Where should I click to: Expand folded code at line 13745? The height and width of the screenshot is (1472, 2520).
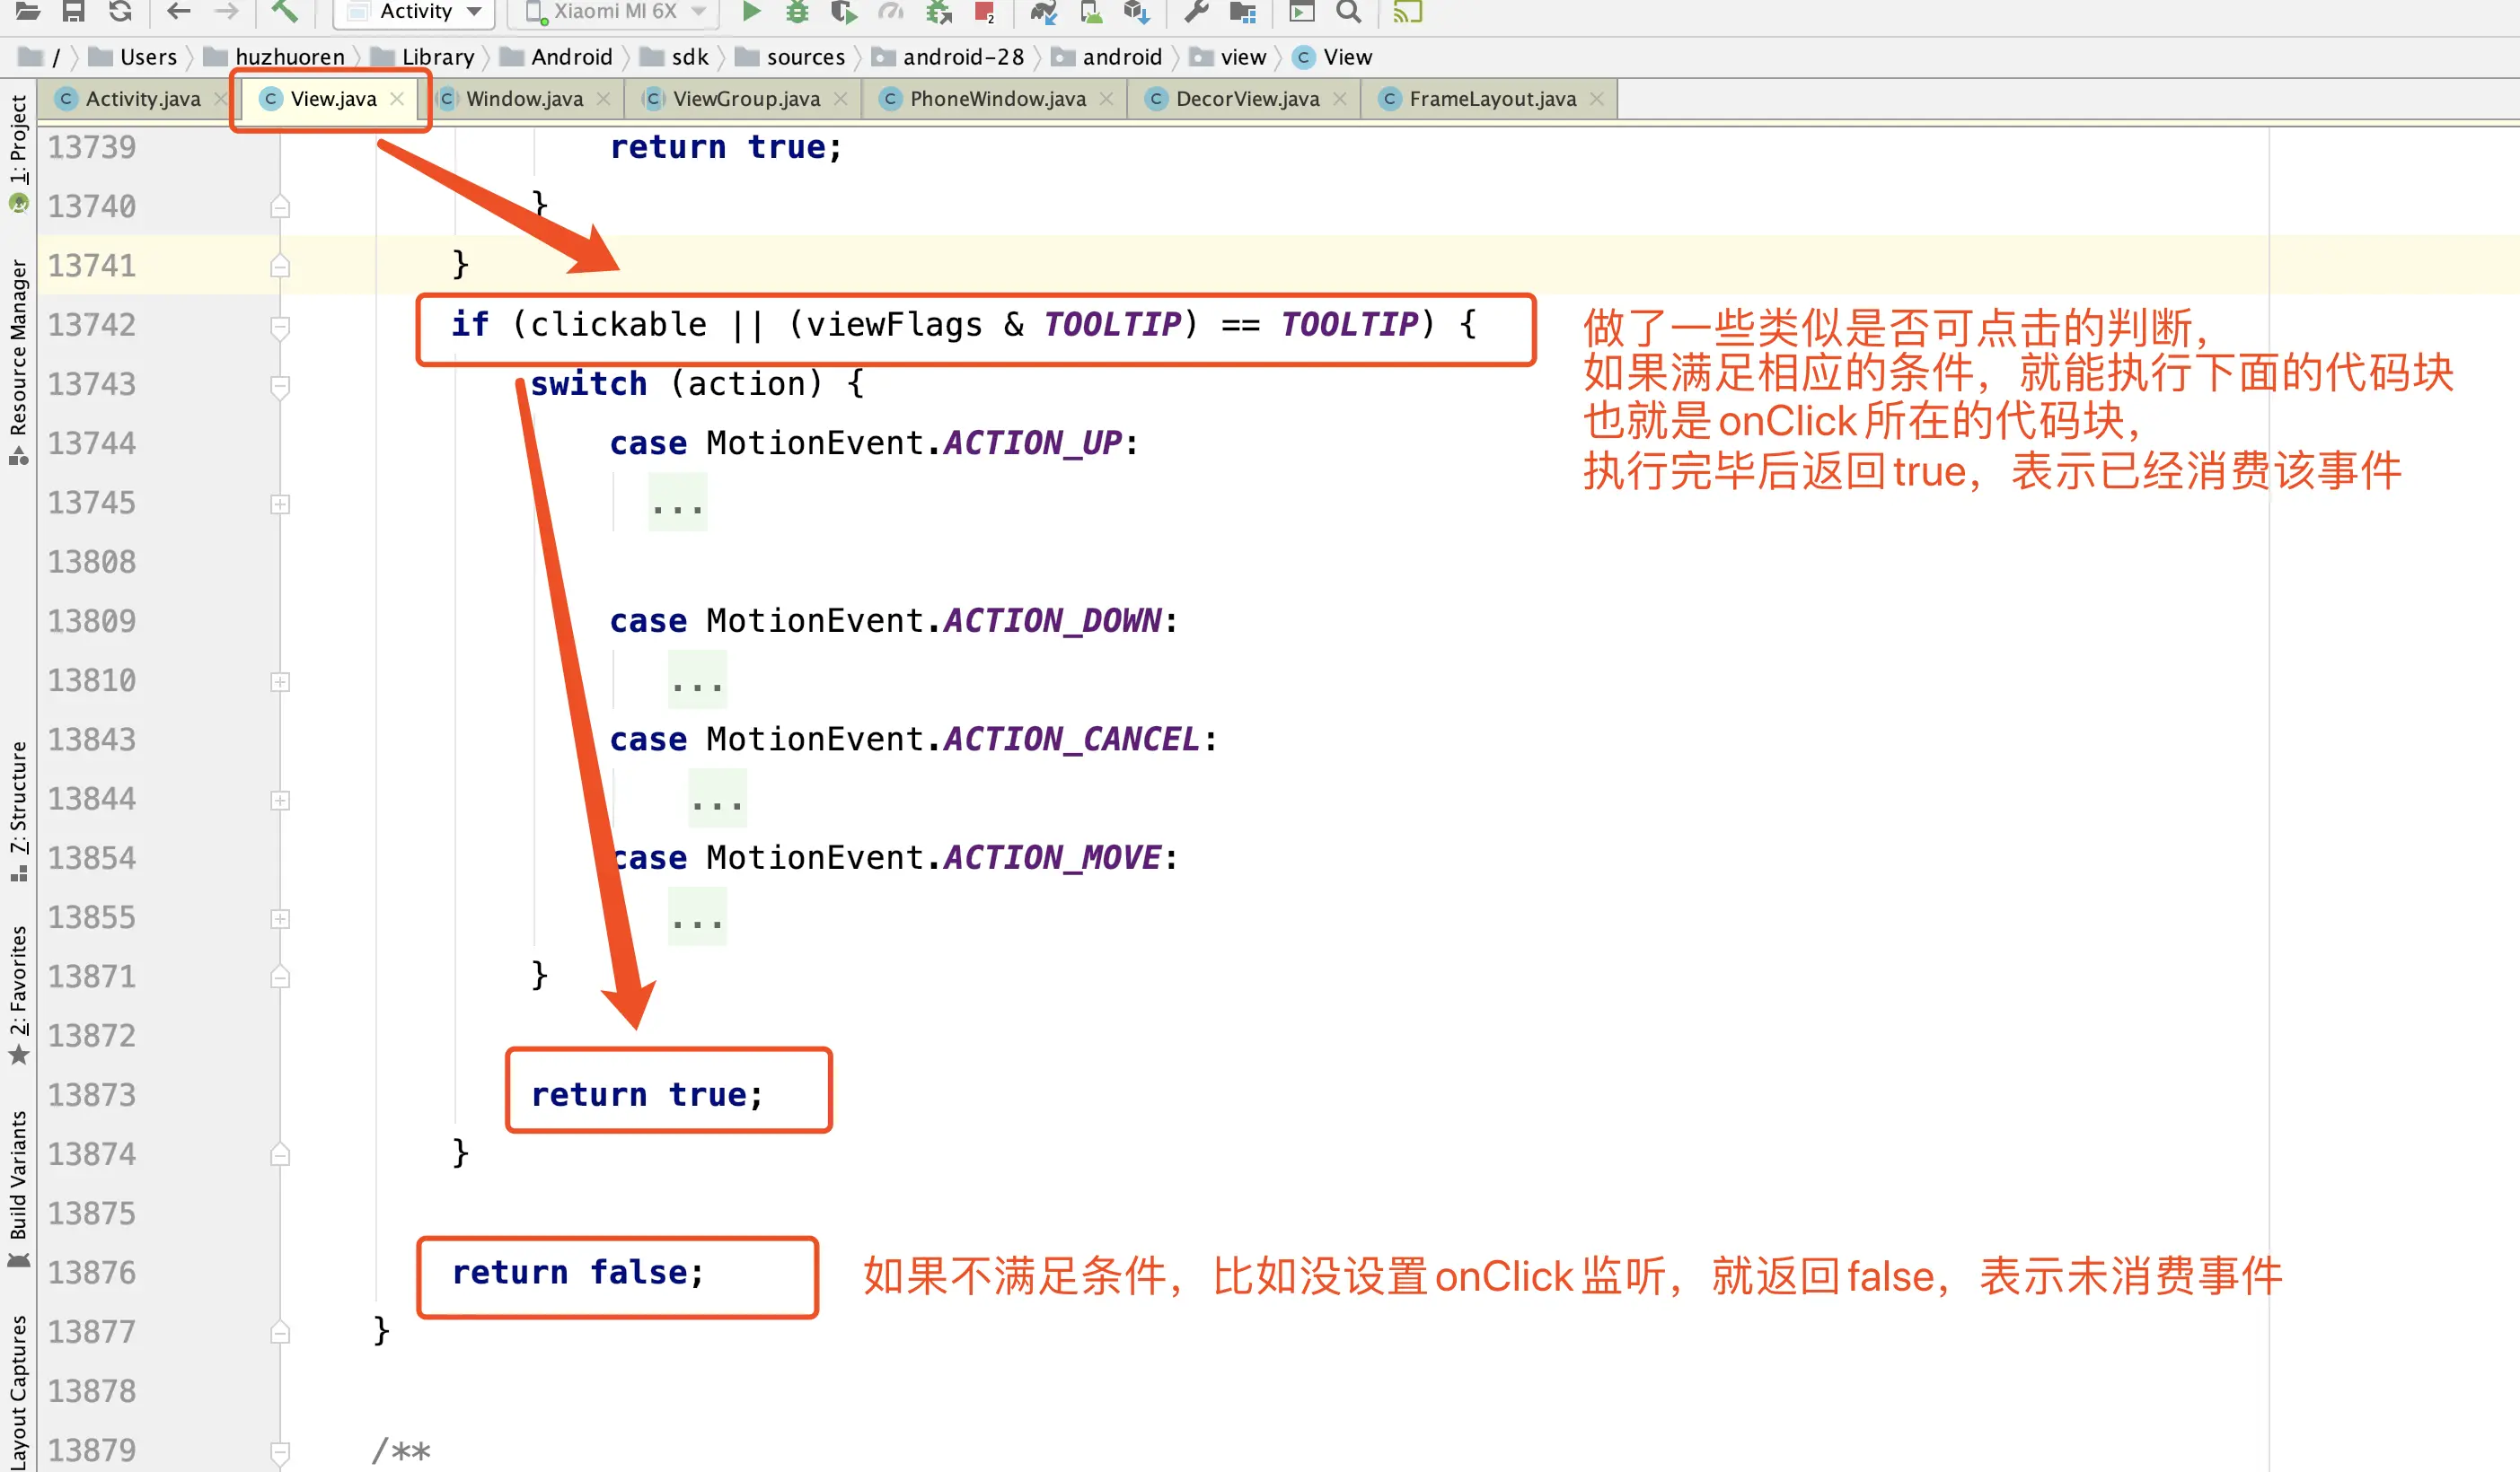pos(280,504)
